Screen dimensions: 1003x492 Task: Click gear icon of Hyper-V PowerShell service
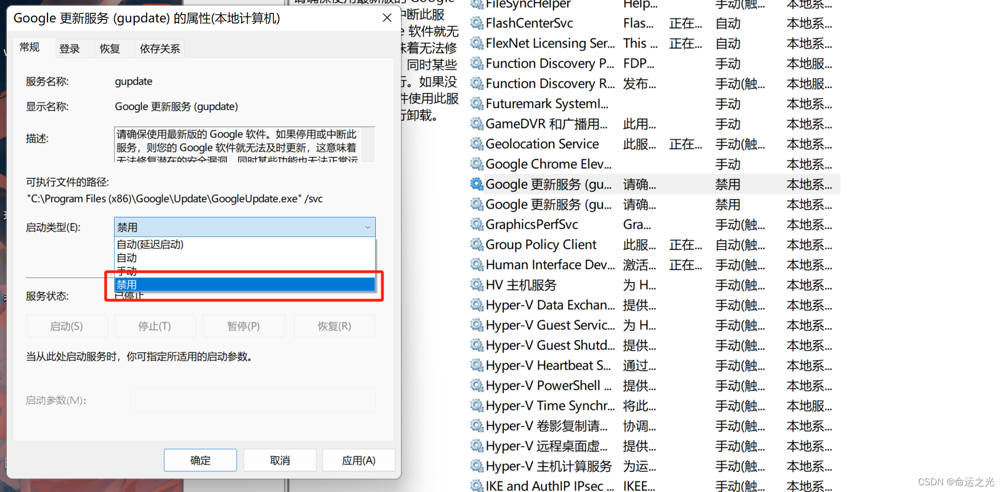476,386
